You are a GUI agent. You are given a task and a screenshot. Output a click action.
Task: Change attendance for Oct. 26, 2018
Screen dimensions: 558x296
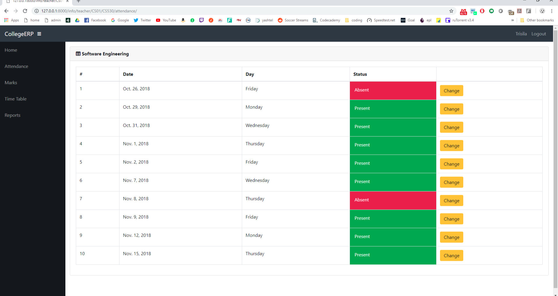tap(451, 91)
